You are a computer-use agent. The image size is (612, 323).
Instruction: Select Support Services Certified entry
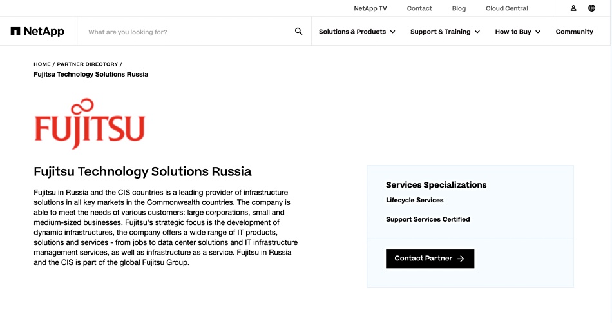[x=428, y=219]
